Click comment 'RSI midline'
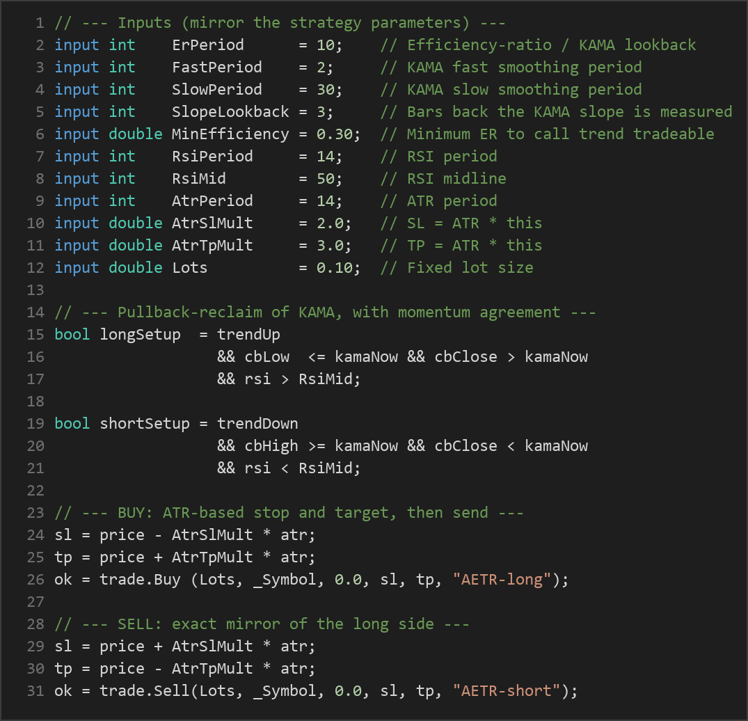748x721 pixels. pos(443,179)
